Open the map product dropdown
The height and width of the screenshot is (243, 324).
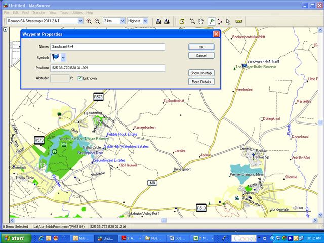[80, 21]
